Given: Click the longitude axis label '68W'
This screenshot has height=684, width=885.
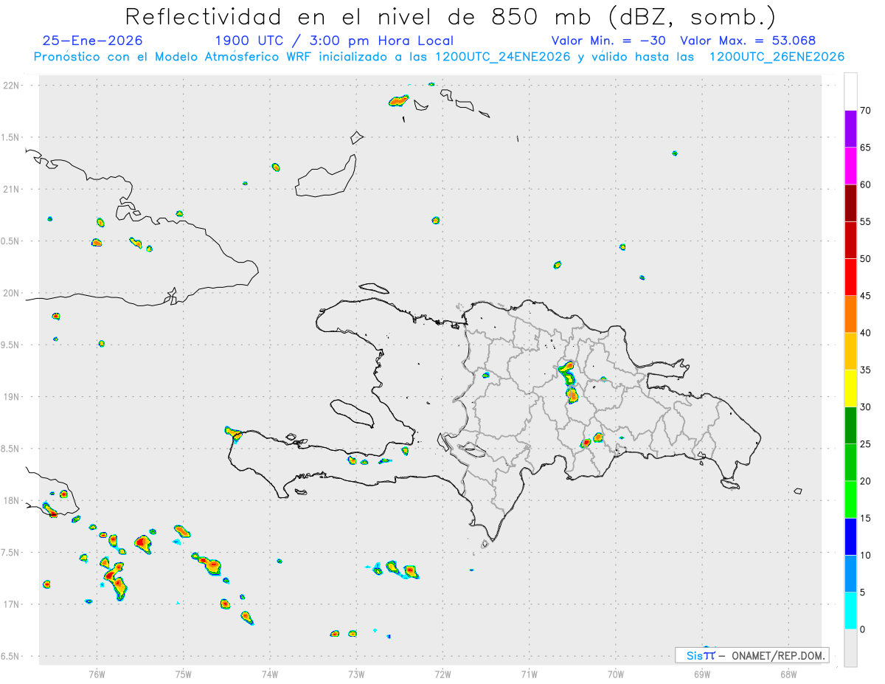Looking at the screenshot, I should coord(788,674).
